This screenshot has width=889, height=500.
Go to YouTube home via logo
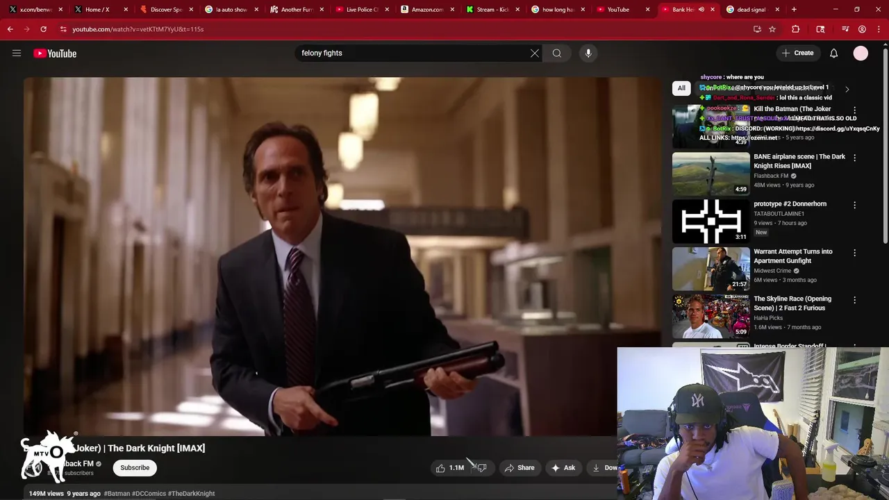coord(55,53)
